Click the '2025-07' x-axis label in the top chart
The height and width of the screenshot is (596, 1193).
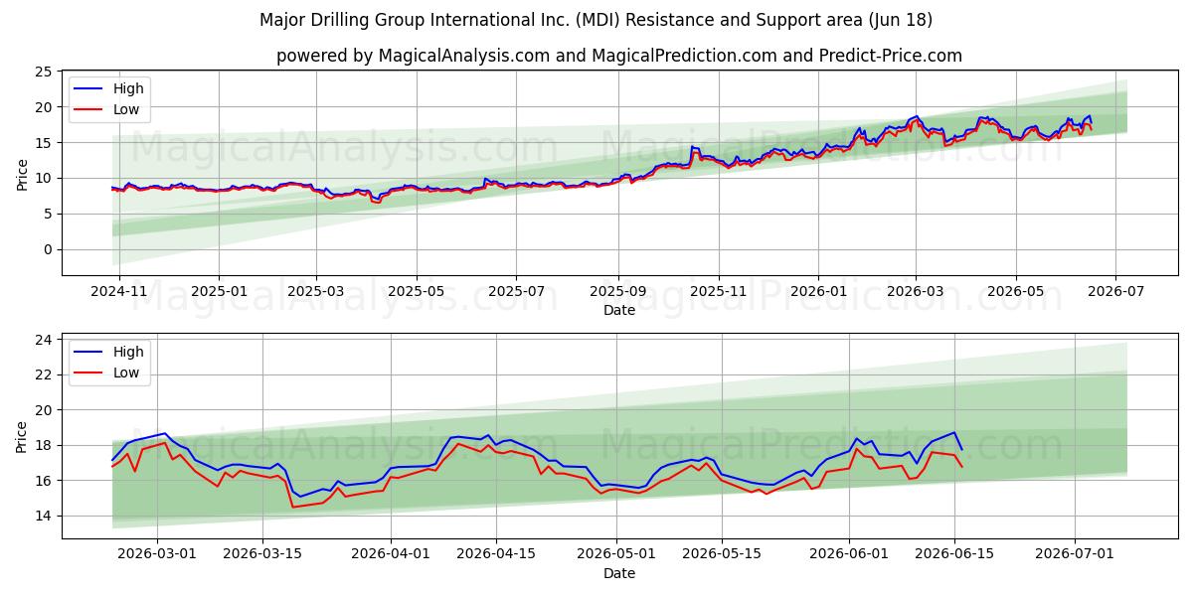[x=516, y=293]
